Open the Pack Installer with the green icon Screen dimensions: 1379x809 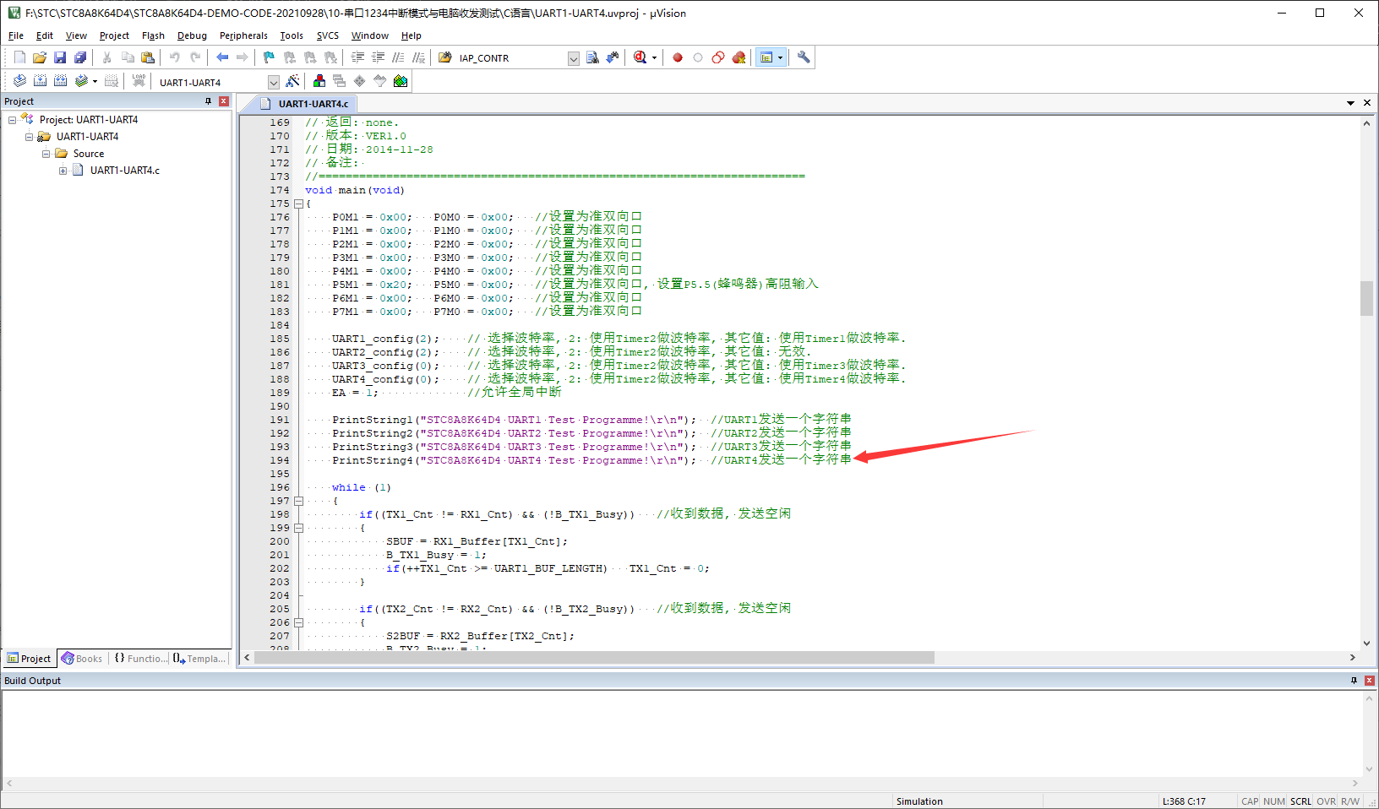coord(401,81)
